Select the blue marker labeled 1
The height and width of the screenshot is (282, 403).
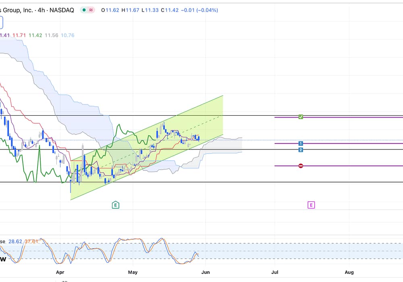pyautogui.click(x=301, y=143)
